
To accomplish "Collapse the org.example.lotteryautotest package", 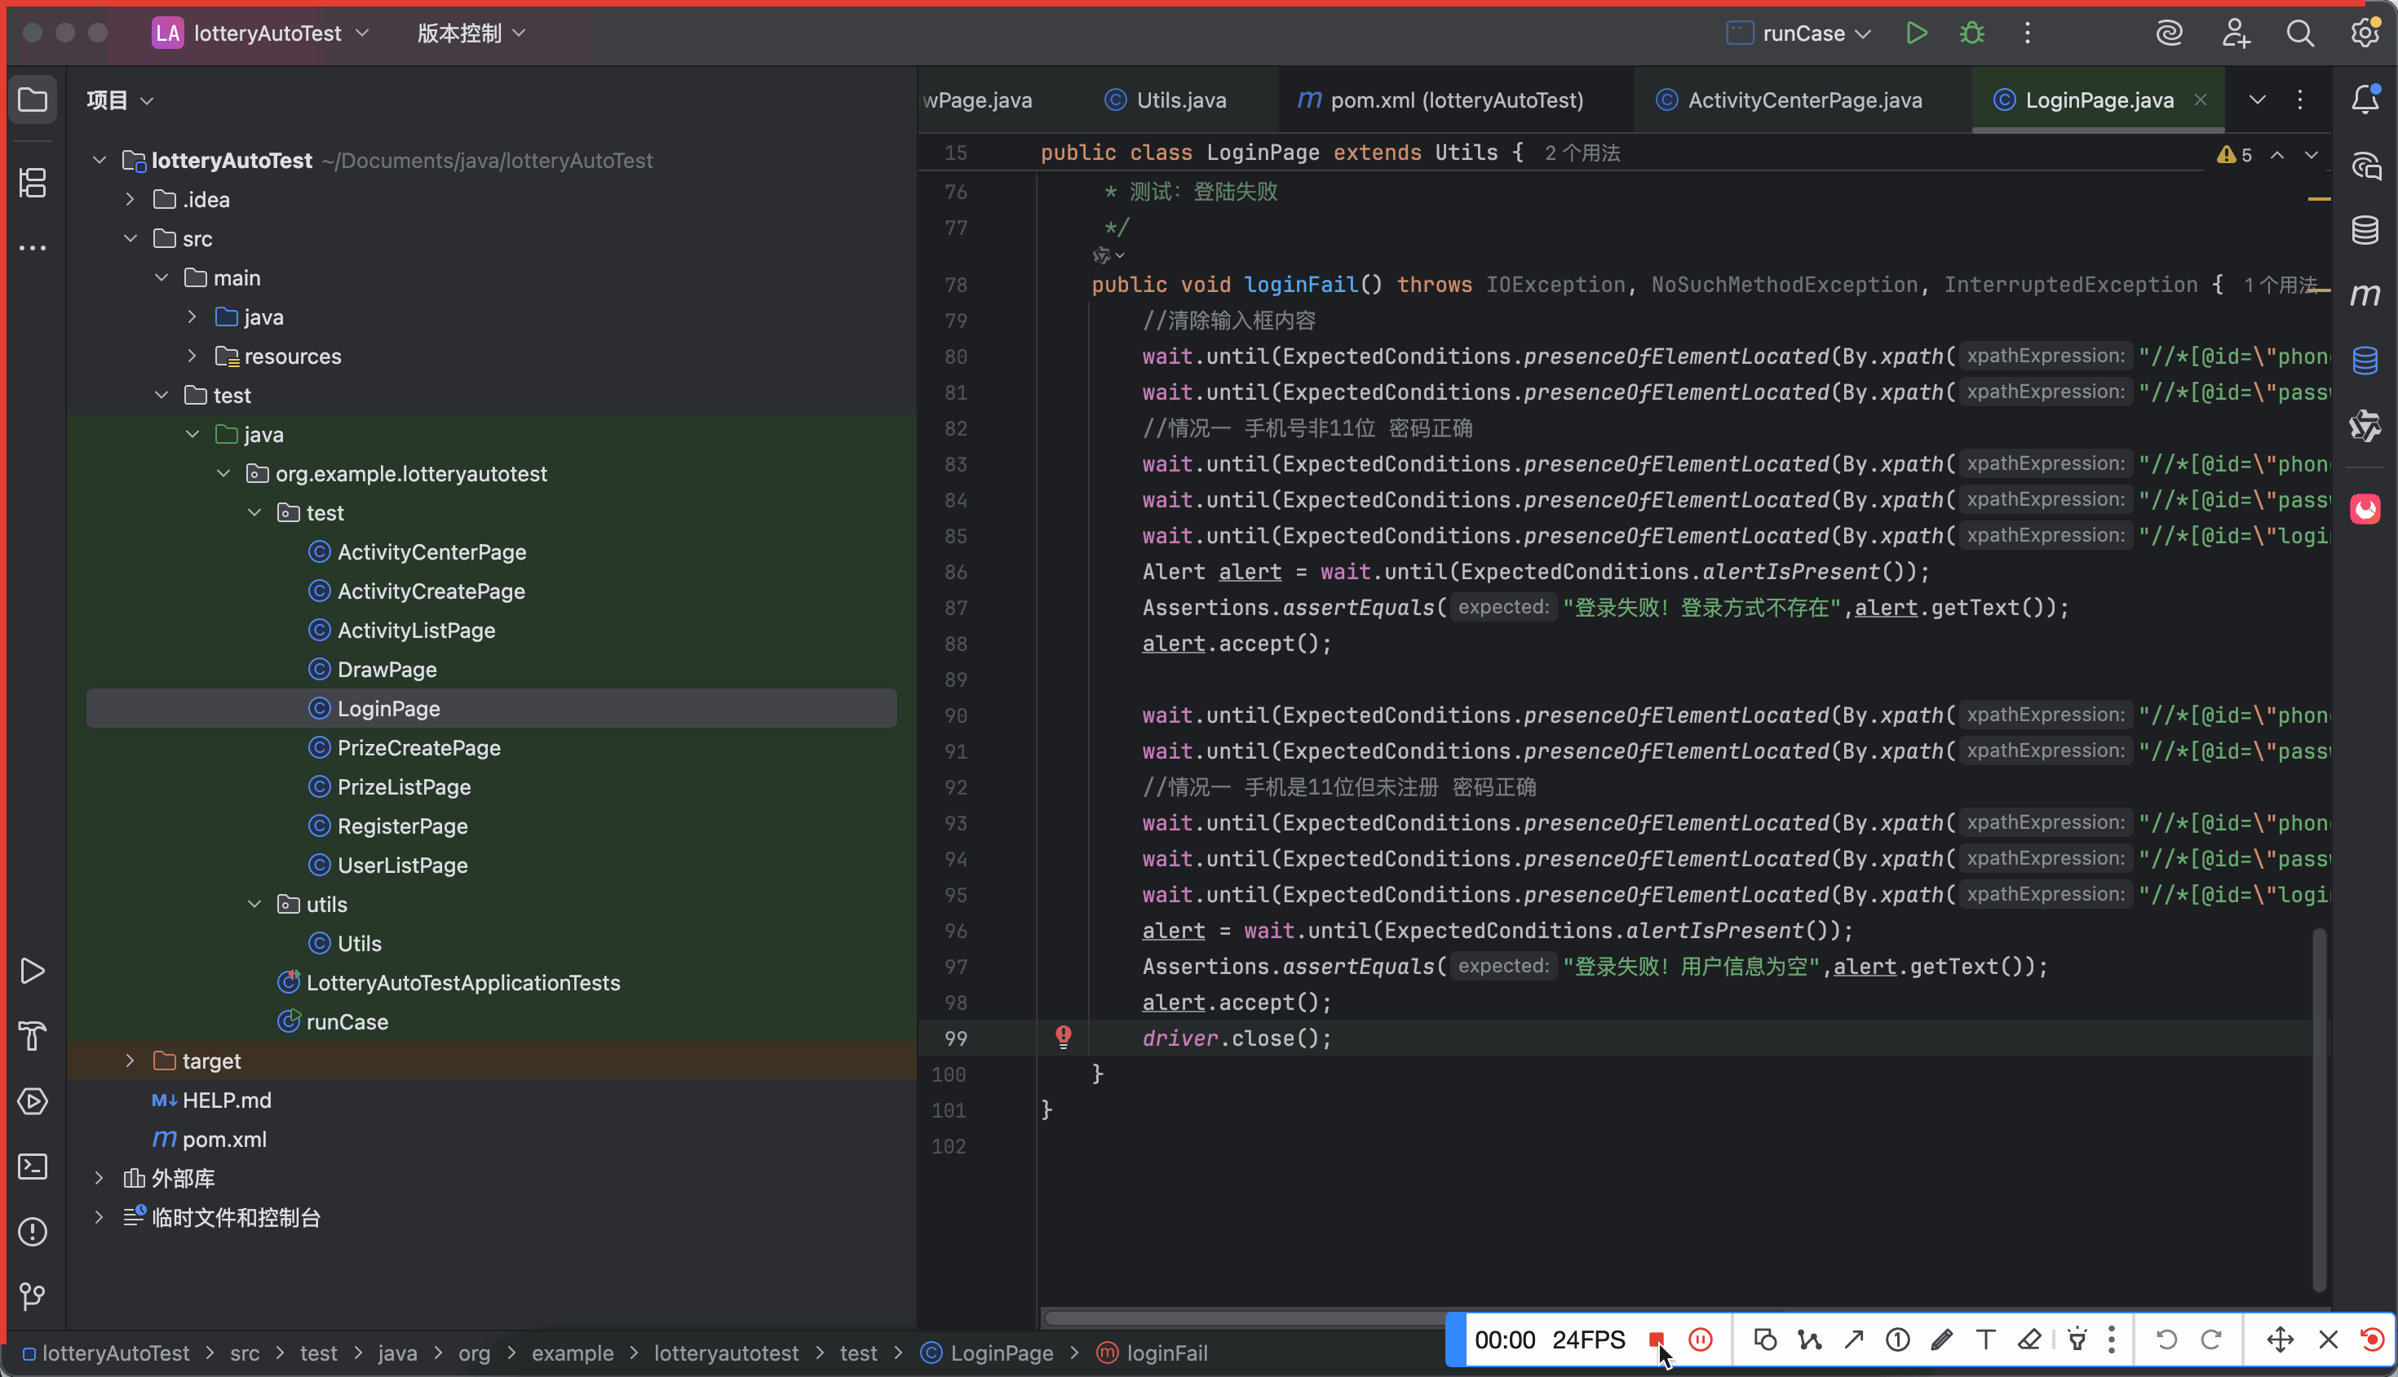I will (223, 473).
